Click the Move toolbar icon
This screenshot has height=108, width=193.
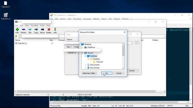[42, 31]
